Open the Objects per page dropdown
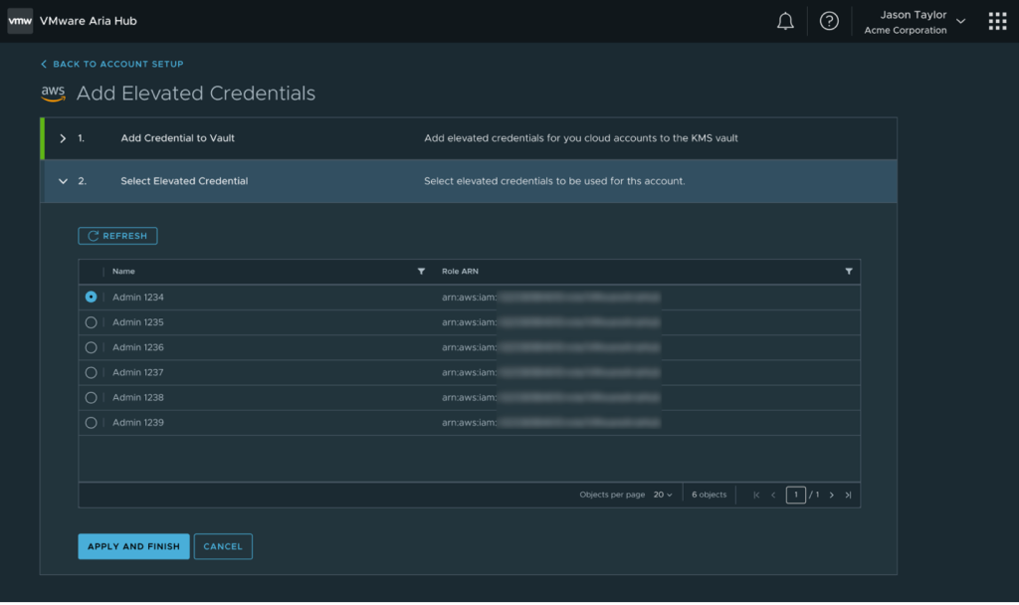This screenshot has height=605, width=1019. coord(663,495)
